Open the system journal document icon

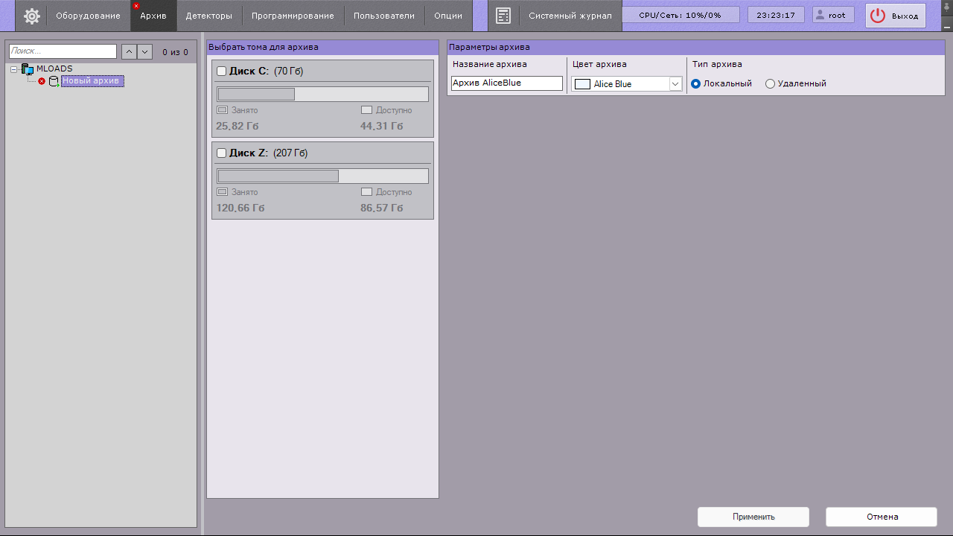pyautogui.click(x=503, y=16)
